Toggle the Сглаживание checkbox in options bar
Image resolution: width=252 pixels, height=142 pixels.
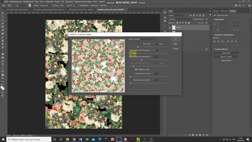pos(79,6)
